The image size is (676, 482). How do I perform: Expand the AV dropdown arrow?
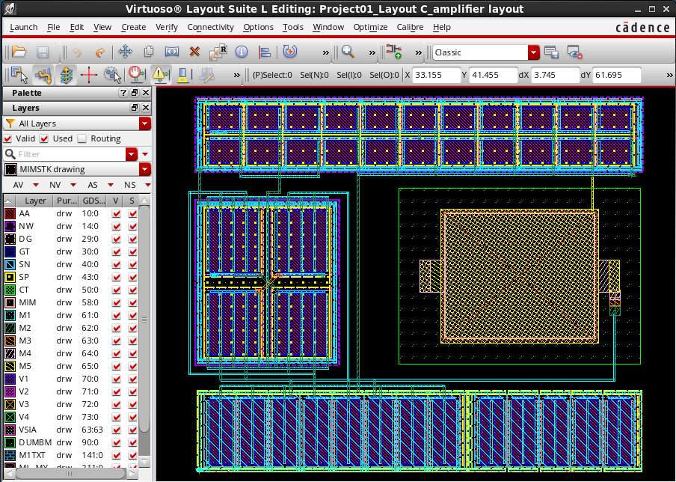point(36,185)
